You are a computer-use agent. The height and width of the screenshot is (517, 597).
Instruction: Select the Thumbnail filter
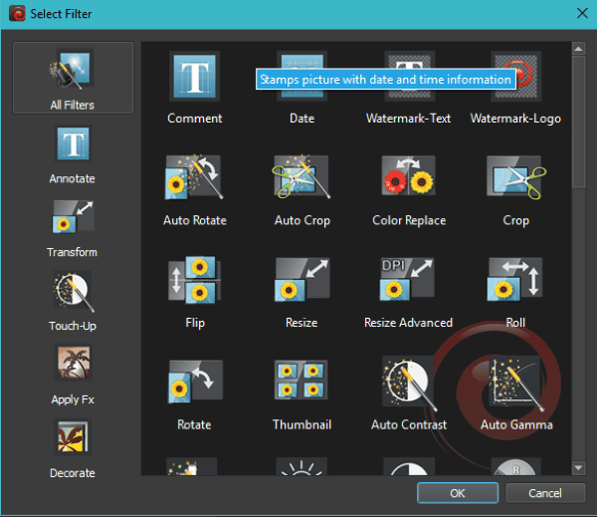pos(301,384)
